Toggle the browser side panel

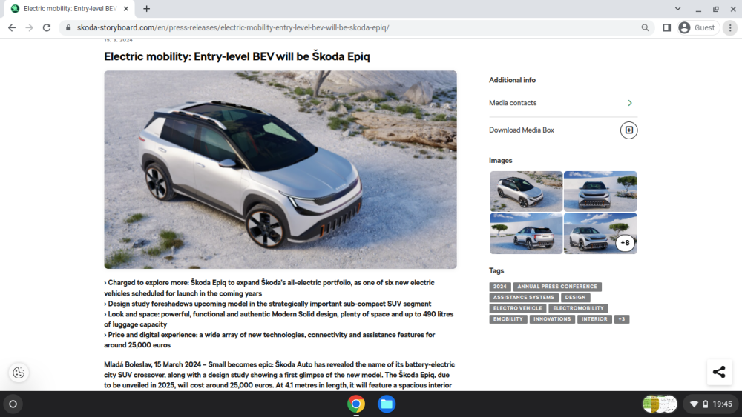[x=667, y=28]
